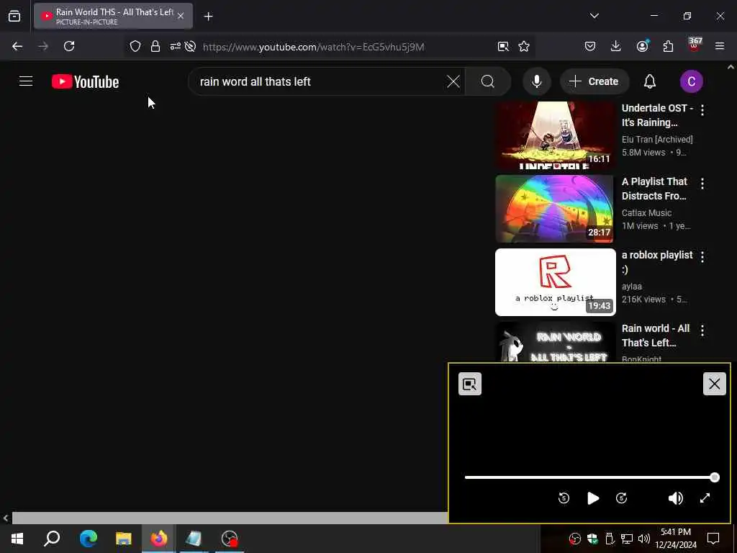737x553 pixels.
Task: Close the Rain World THS tab
Action: point(181,16)
